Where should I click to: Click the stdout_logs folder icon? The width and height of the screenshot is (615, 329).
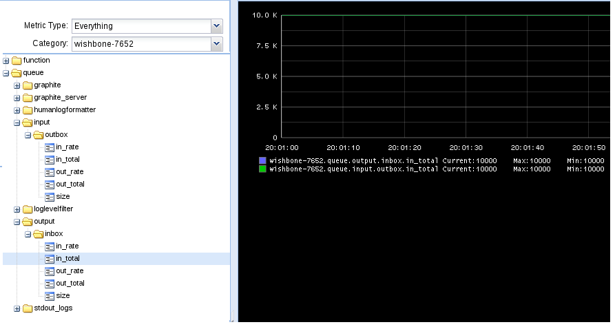[x=28, y=308]
